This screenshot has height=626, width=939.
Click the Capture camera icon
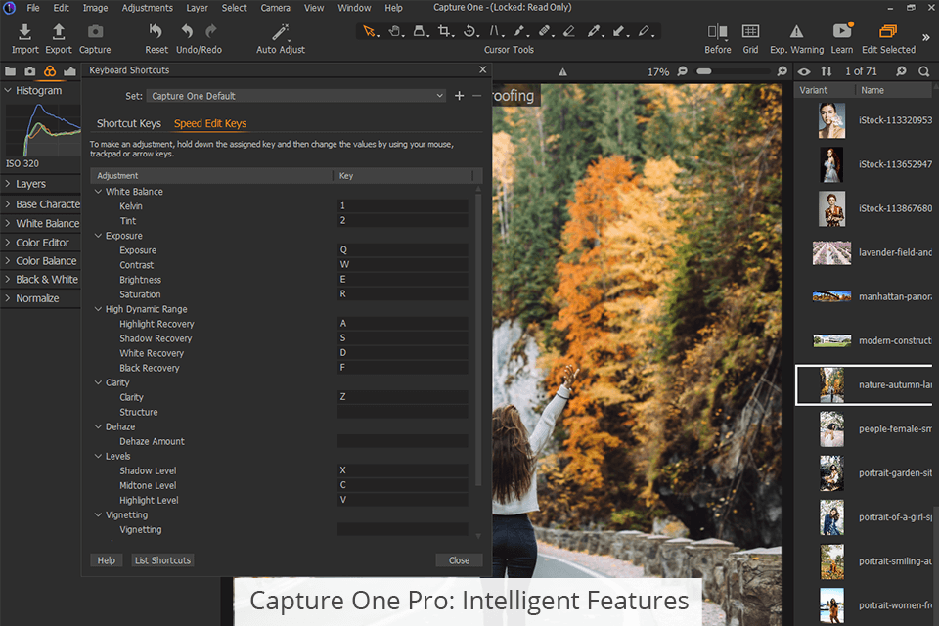[x=95, y=33]
